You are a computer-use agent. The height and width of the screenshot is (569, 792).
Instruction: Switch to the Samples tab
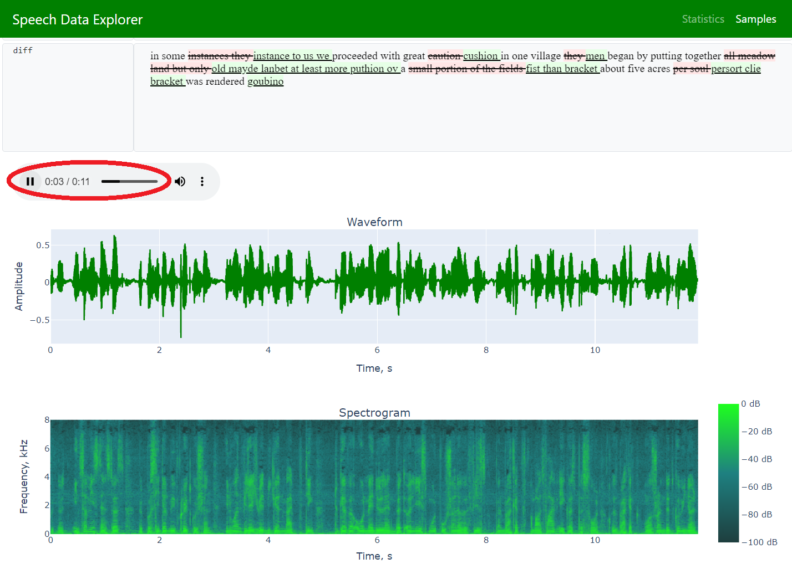click(755, 19)
